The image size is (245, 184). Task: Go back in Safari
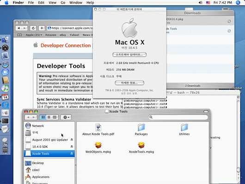19,28
